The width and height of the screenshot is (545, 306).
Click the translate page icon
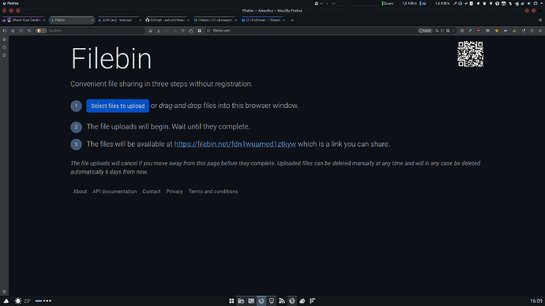[x=437, y=31]
